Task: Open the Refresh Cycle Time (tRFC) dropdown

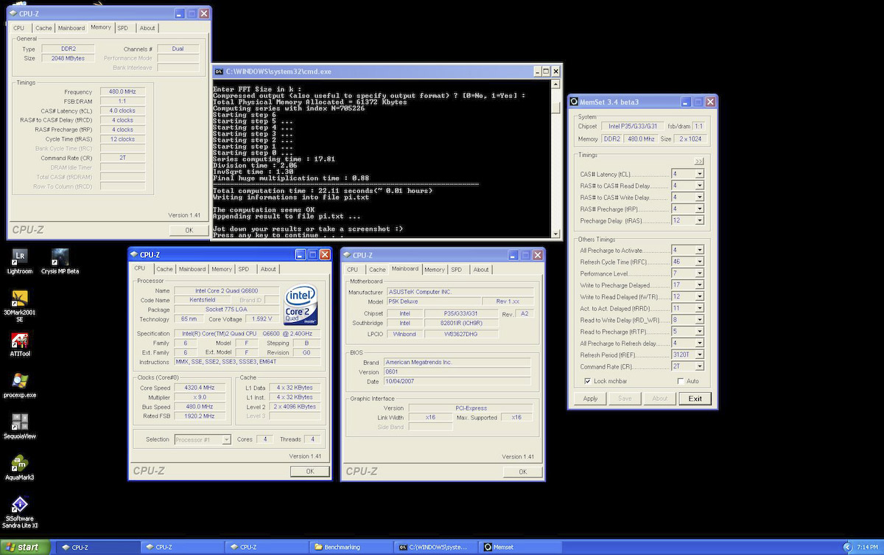Action: tap(699, 262)
